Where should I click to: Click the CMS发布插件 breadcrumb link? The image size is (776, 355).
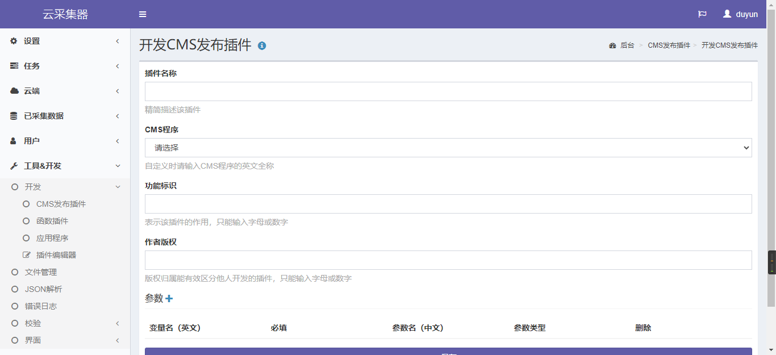pyautogui.click(x=669, y=45)
